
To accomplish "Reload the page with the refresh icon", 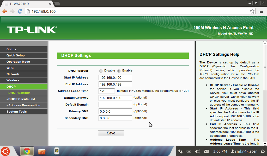I will tap(20, 11).
